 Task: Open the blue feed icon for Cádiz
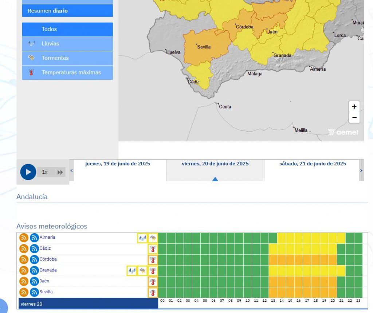(x=34, y=249)
